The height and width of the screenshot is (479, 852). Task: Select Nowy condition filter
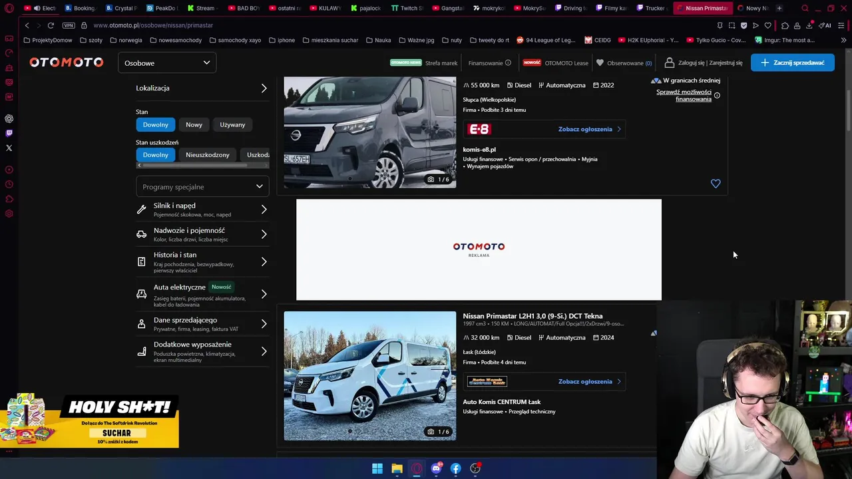[194, 124]
